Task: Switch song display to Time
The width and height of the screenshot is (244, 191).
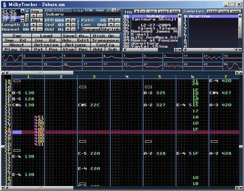Action: tap(89, 10)
